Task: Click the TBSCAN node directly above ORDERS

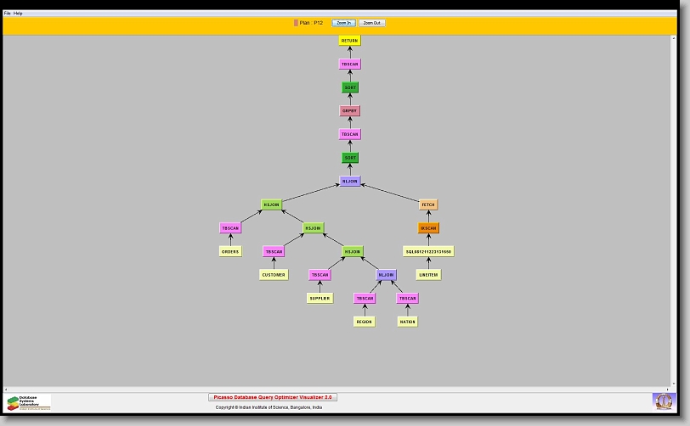Action: (230, 228)
